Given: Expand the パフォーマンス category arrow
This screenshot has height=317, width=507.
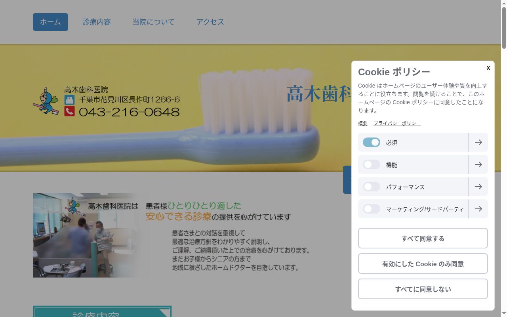Looking at the screenshot, I should [478, 187].
